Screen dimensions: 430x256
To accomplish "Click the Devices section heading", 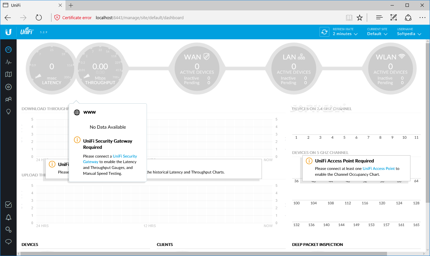I will 30,245.
